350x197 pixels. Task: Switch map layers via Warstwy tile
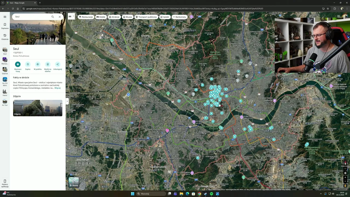pos(74,182)
